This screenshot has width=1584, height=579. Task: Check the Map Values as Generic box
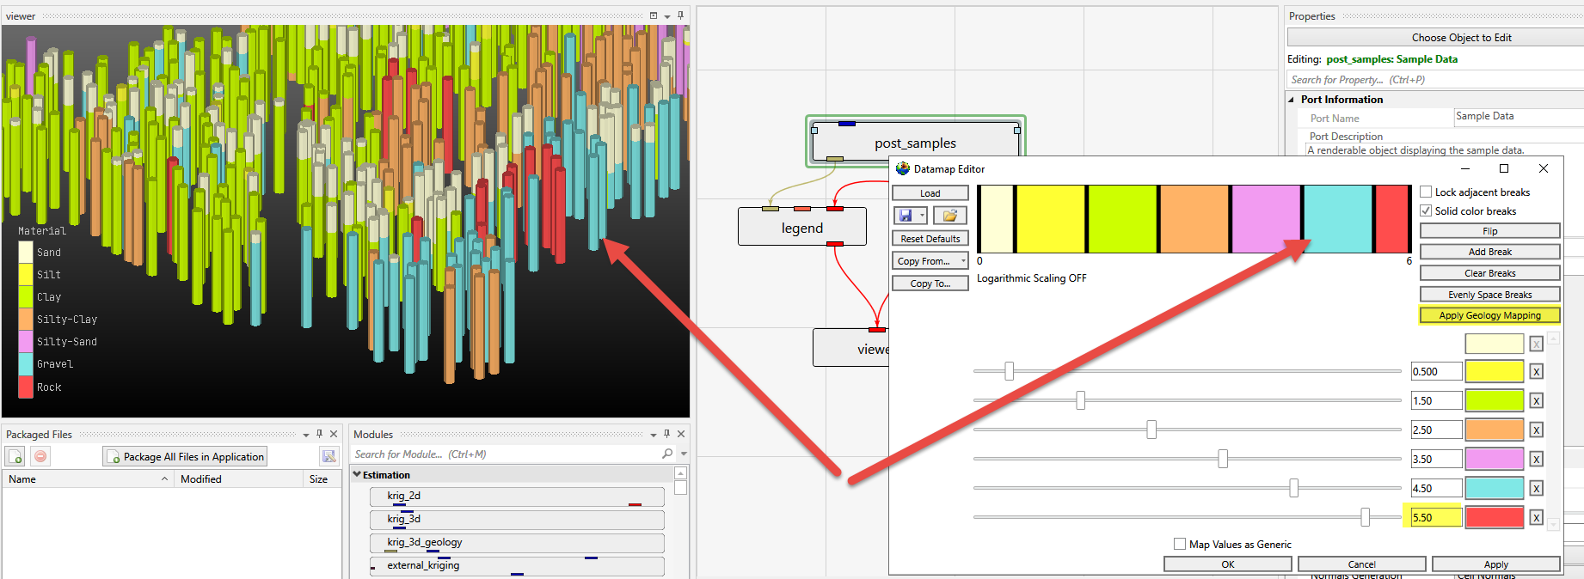pos(1180,544)
